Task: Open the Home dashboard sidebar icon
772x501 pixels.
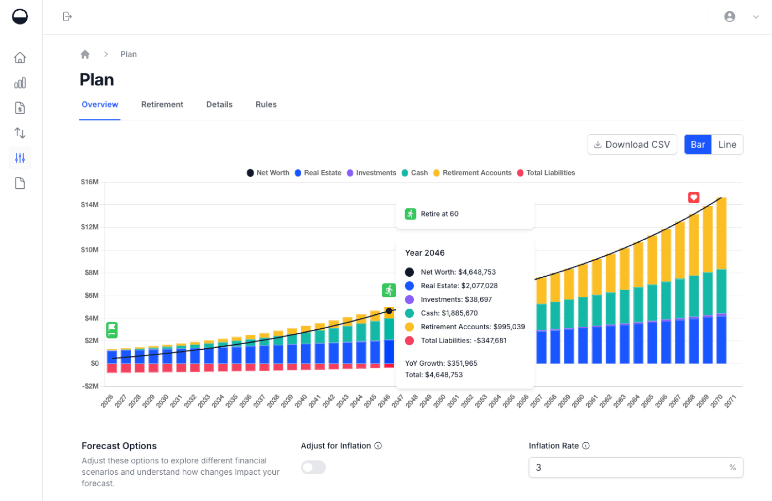Action: coord(20,58)
